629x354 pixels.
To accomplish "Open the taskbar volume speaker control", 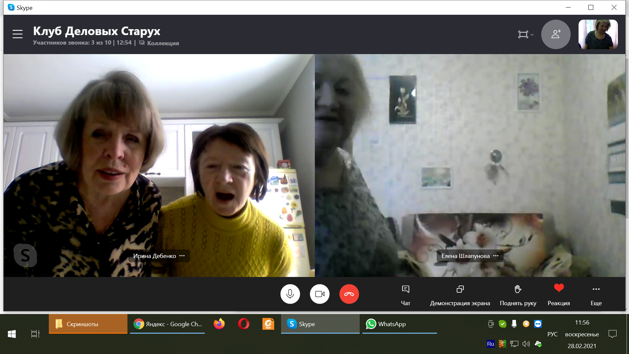I will pyautogui.click(x=526, y=344).
